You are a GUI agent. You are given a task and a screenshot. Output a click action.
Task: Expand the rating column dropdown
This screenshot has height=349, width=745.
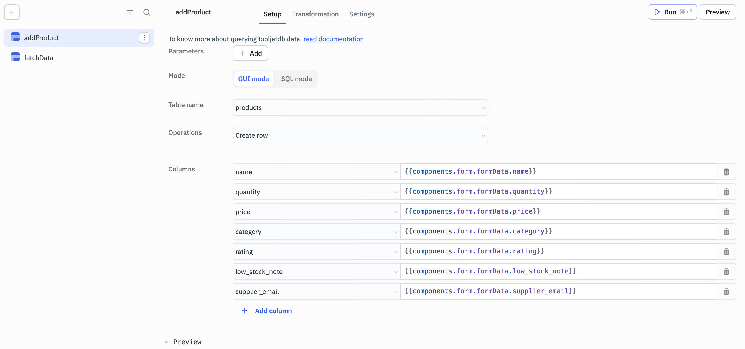[x=396, y=252]
